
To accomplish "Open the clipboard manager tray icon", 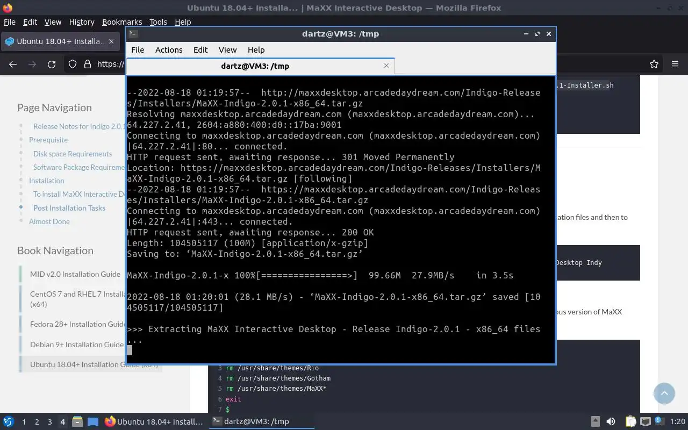I will [630, 421].
